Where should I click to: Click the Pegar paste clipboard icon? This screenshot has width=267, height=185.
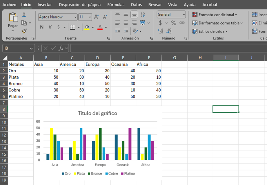point(13,17)
